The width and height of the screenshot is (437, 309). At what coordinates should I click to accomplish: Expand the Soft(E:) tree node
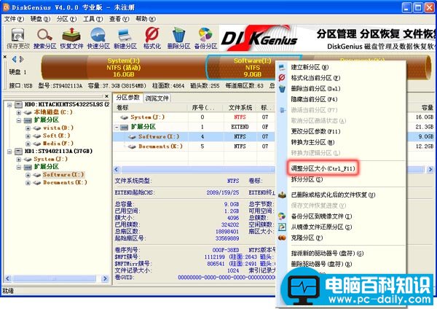pos(28,136)
